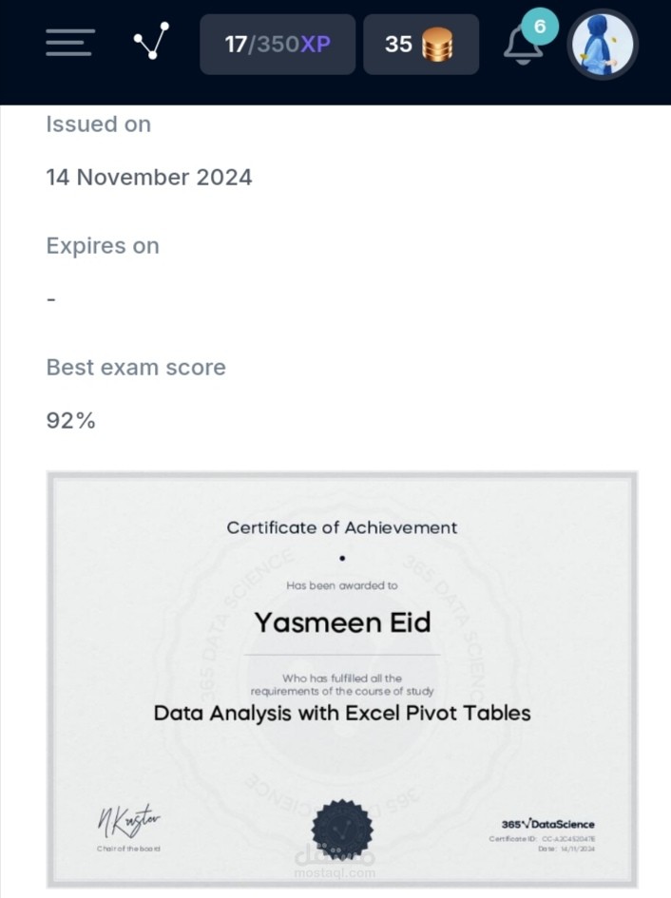Open the hamburger navigation menu
Screen dimensions: 671x898
[x=68, y=44]
